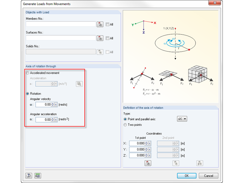Click the pick-two-points icon
The height and width of the screenshot is (183, 244).
[200, 163]
